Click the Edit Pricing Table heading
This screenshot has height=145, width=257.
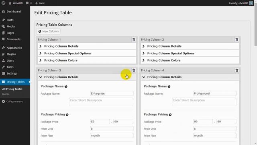(53, 12)
